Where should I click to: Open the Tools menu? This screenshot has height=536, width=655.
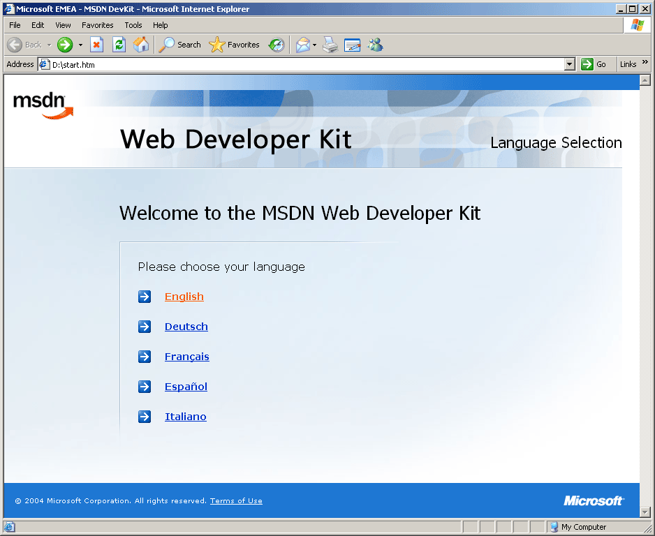[x=133, y=25]
